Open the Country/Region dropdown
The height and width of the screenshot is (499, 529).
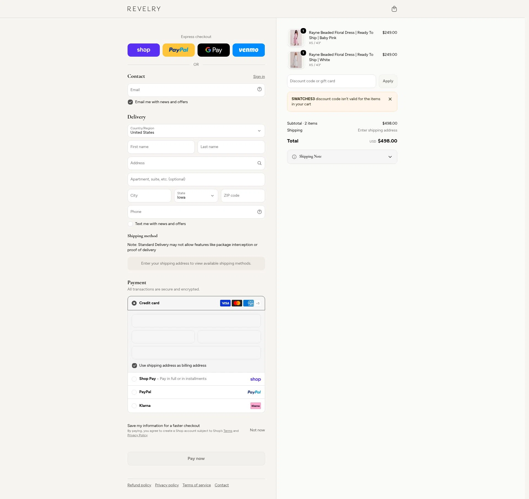pyautogui.click(x=196, y=131)
